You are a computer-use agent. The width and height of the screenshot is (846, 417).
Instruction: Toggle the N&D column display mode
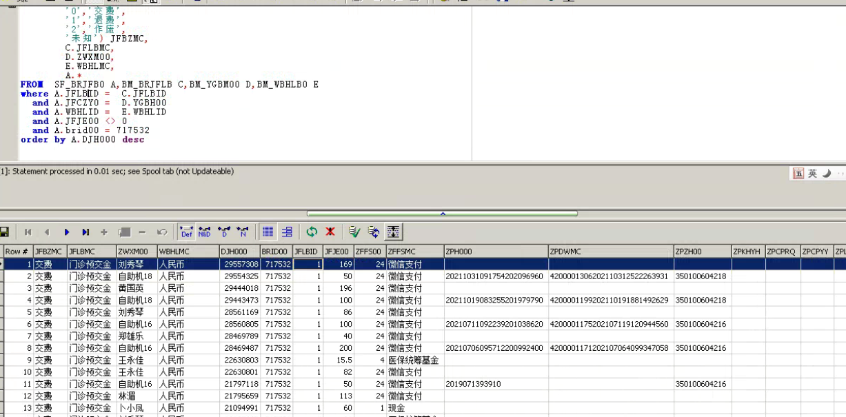tap(205, 232)
